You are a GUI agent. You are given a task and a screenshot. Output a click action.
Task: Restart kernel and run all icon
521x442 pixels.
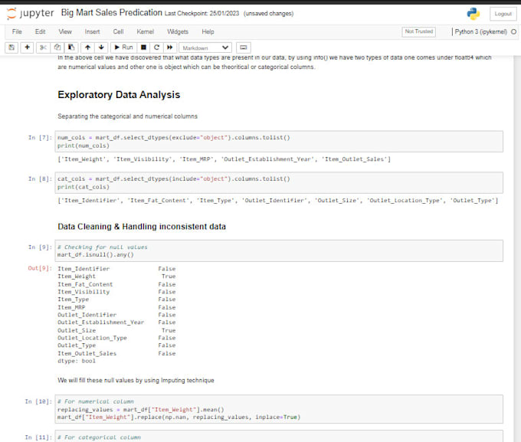click(x=170, y=47)
